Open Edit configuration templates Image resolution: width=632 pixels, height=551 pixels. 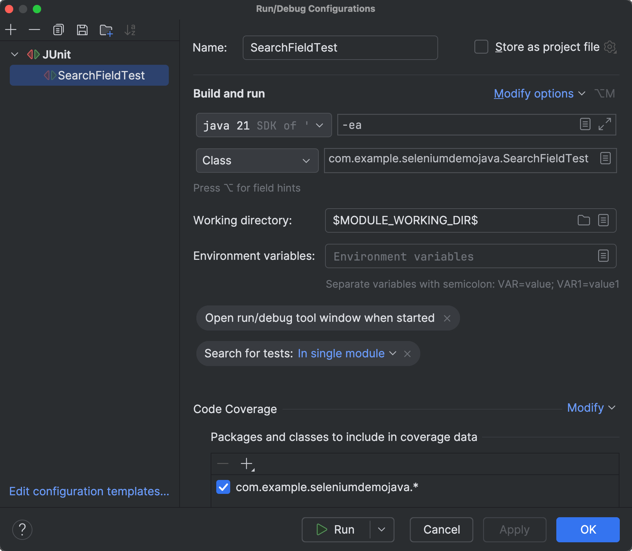(x=89, y=491)
